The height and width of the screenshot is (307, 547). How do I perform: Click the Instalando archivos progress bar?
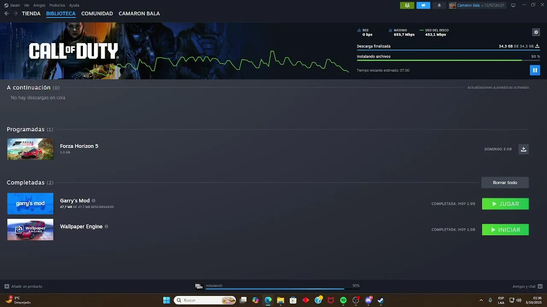point(448,60)
